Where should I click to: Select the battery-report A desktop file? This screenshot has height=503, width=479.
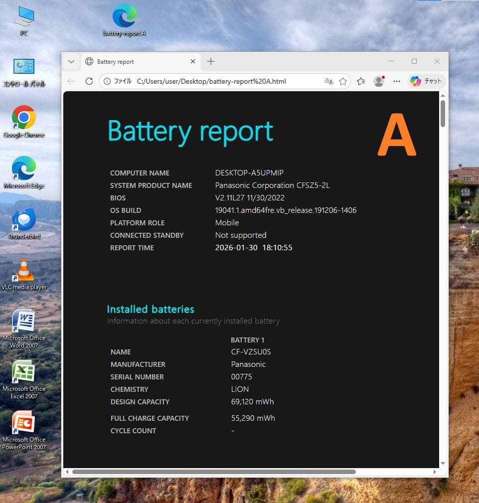(124, 20)
